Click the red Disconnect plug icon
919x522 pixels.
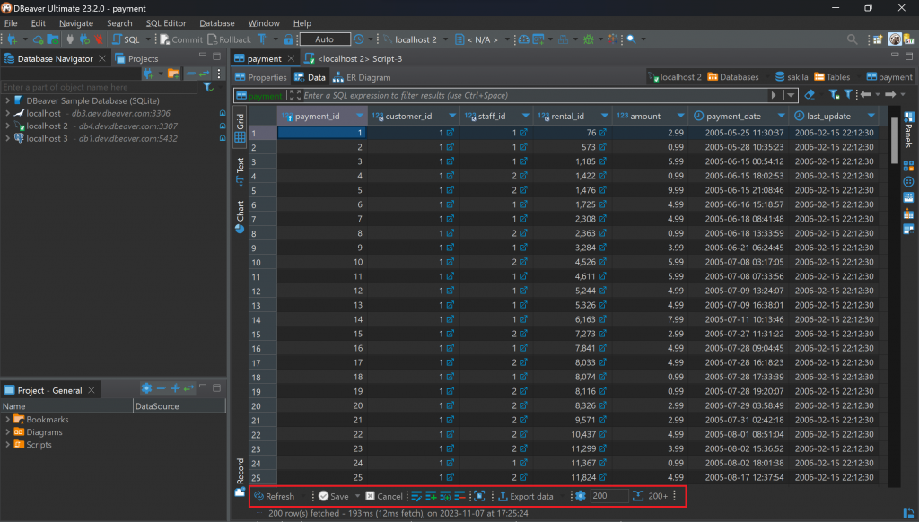(x=99, y=39)
